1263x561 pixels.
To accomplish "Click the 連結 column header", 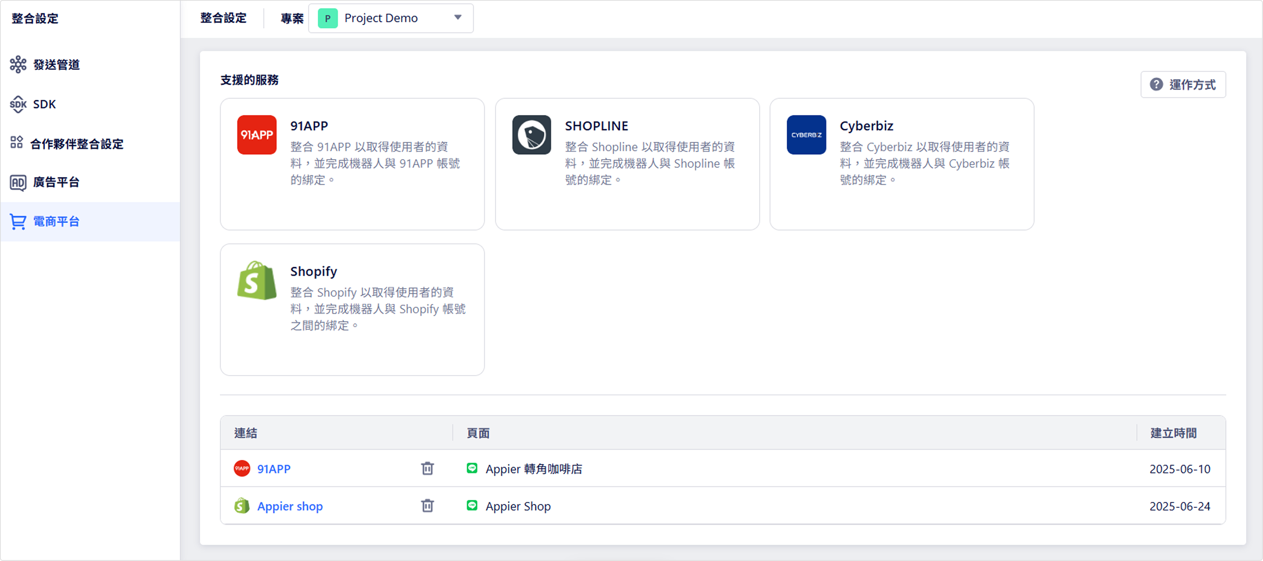I will [x=246, y=433].
